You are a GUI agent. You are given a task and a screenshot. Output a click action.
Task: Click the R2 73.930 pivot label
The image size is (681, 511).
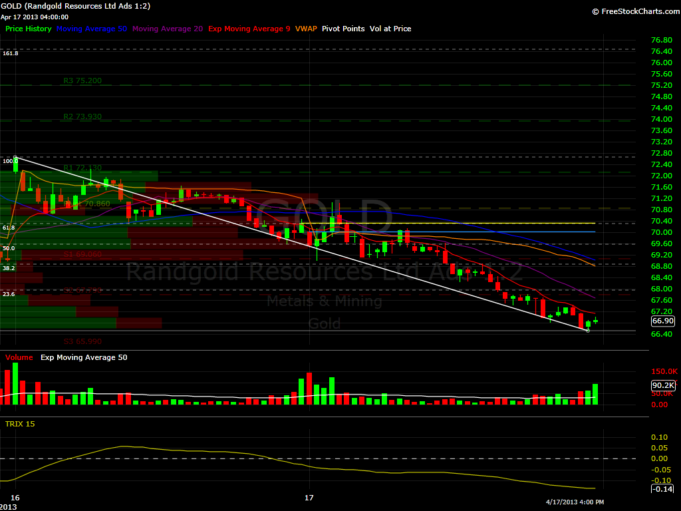click(82, 116)
